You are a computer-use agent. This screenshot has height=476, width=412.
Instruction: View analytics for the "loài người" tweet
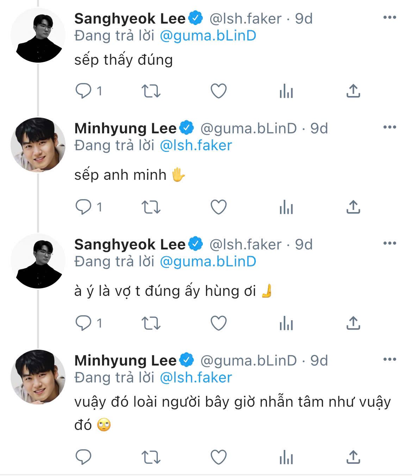pos(286,457)
